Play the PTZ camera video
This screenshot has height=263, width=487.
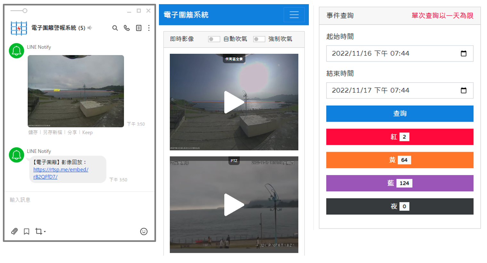click(x=234, y=205)
